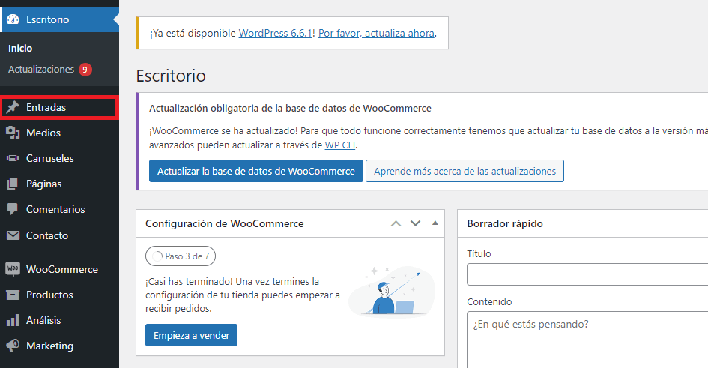Move Configuración de WooCommerce widget up

[x=396, y=223]
